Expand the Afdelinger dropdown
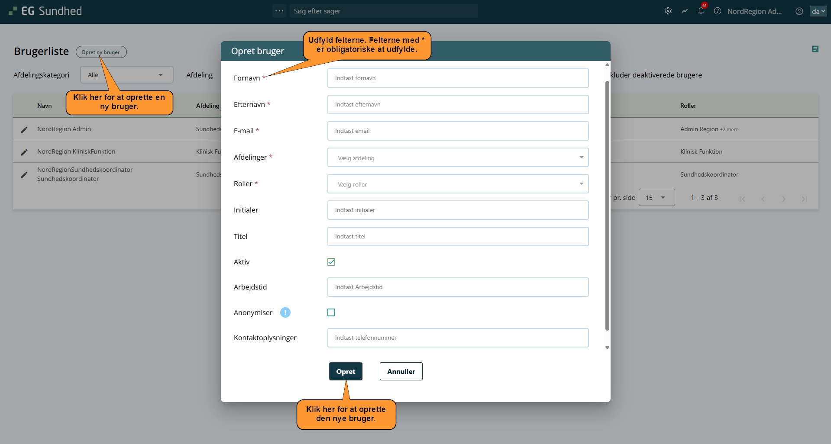 point(458,158)
